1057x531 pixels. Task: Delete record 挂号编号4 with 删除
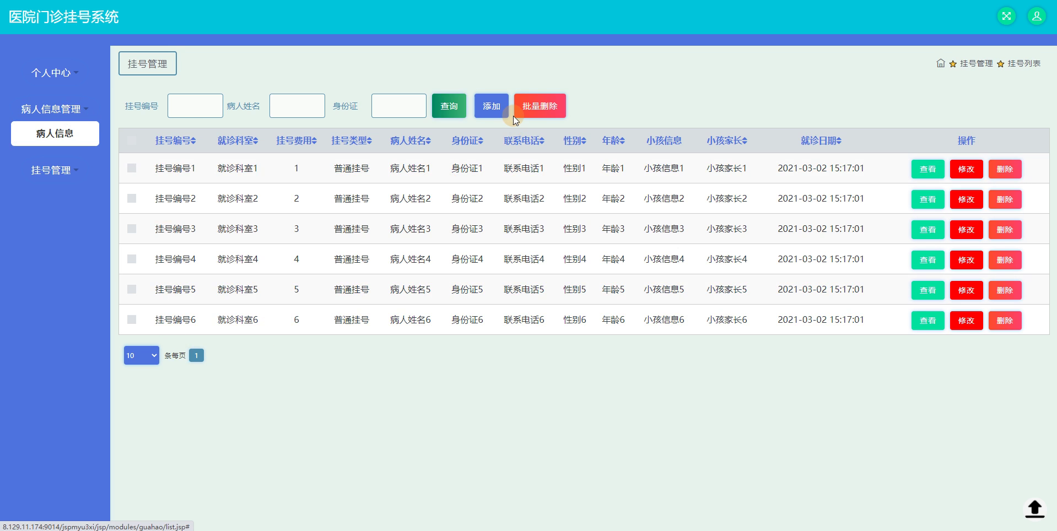[x=1005, y=260]
